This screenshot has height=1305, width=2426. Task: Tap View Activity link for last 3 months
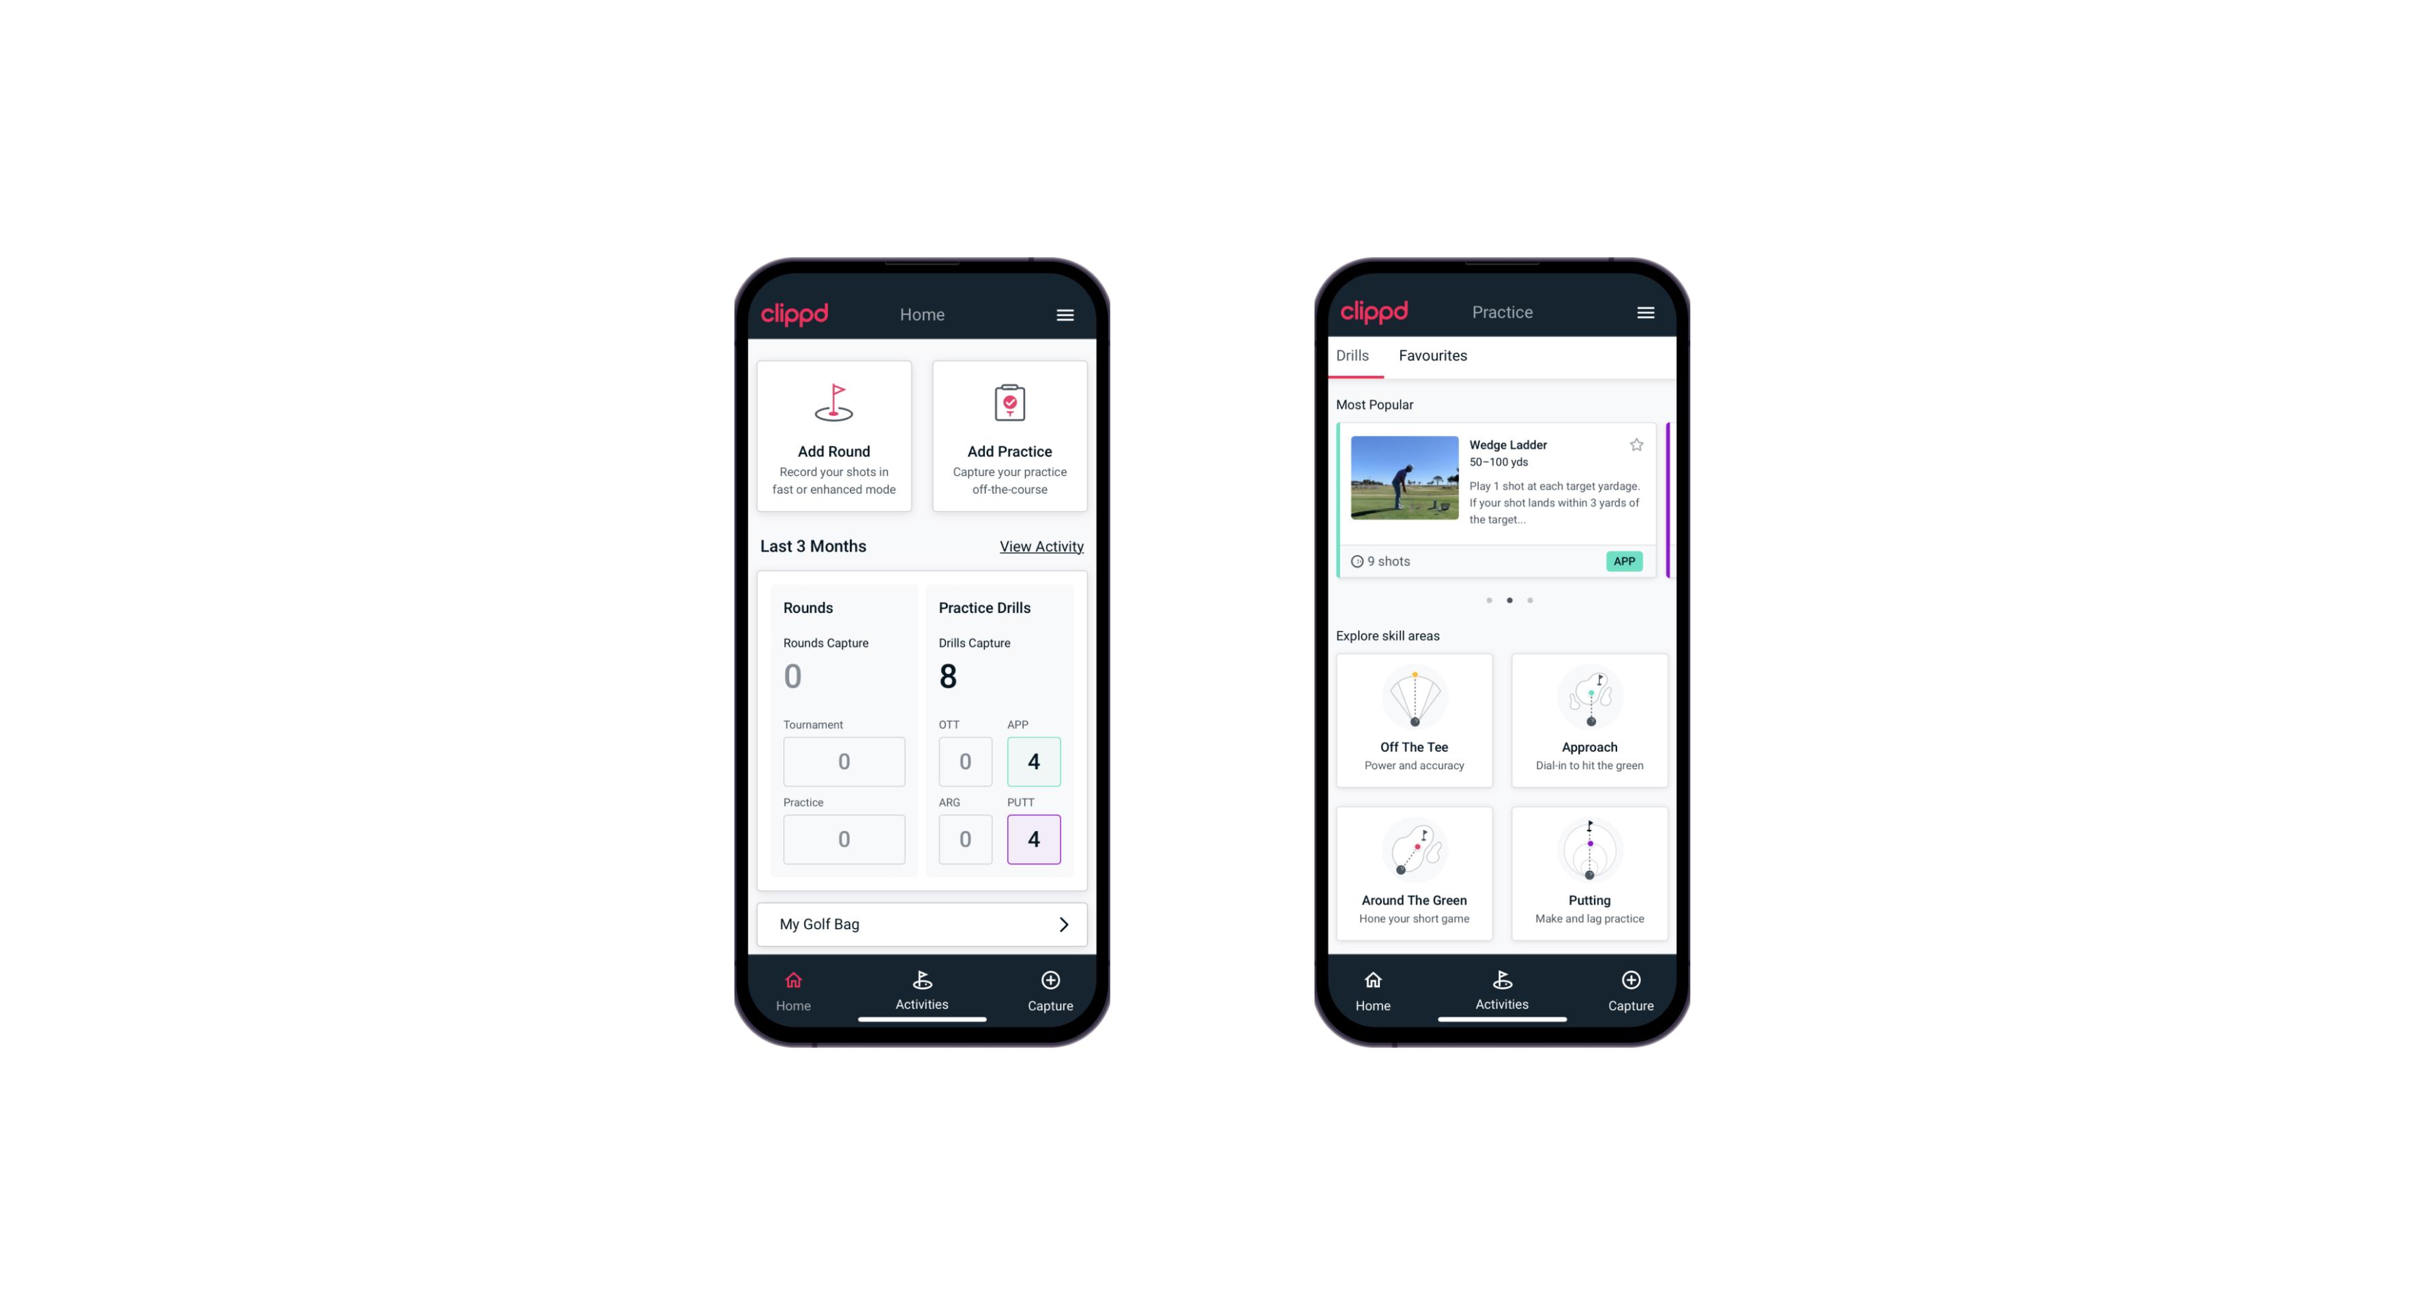(1040, 546)
